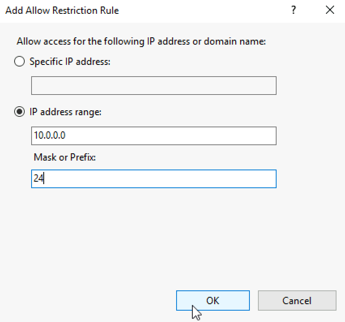Click the '?' icon in the title bar
345x322 pixels.
[x=294, y=11]
